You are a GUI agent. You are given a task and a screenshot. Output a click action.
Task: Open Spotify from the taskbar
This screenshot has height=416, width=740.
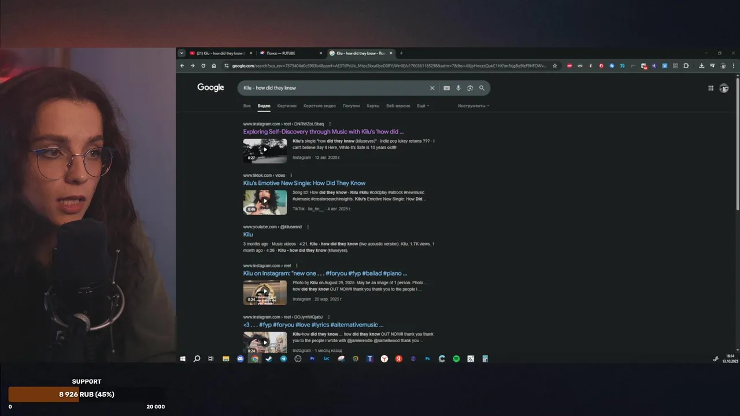pos(456,359)
